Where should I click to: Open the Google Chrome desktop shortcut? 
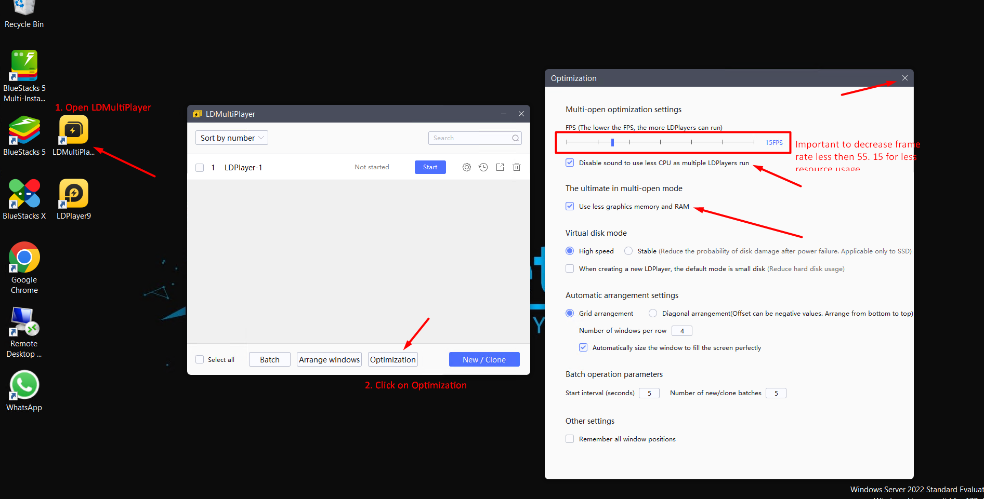[x=24, y=268]
